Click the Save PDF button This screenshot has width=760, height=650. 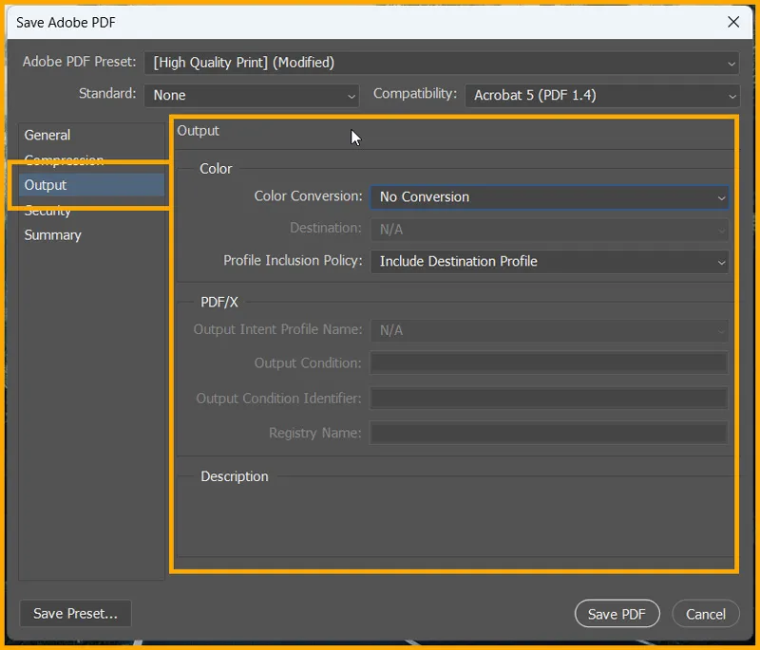point(617,613)
